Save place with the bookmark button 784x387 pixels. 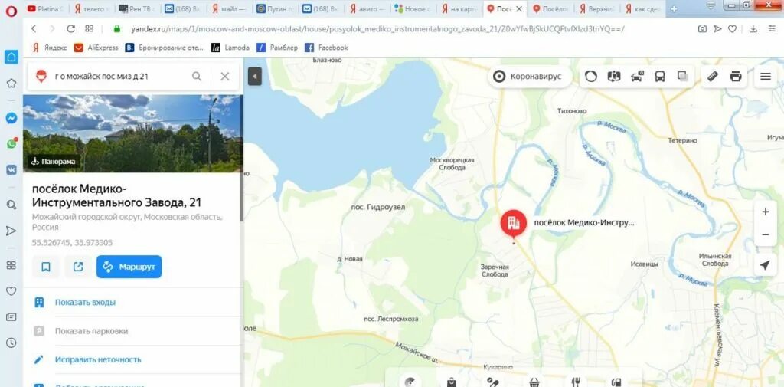[x=45, y=267]
